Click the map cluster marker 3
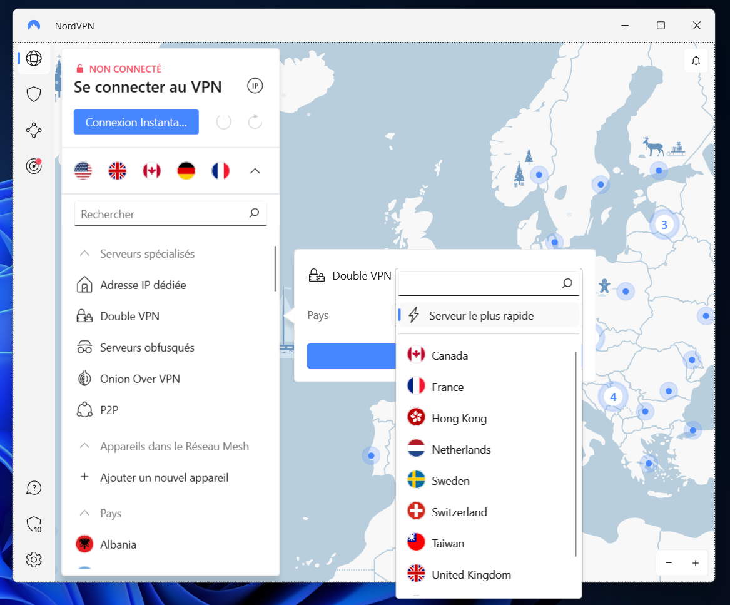This screenshot has width=730, height=605. pyautogui.click(x=664, y=225)
